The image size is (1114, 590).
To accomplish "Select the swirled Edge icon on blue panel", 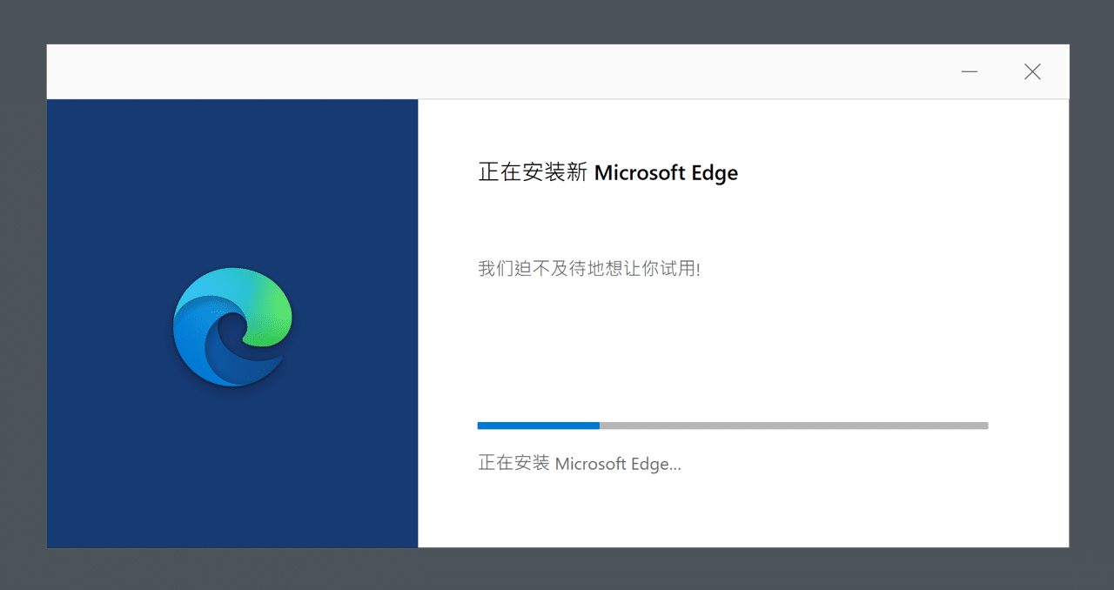I will click(232, 328).
